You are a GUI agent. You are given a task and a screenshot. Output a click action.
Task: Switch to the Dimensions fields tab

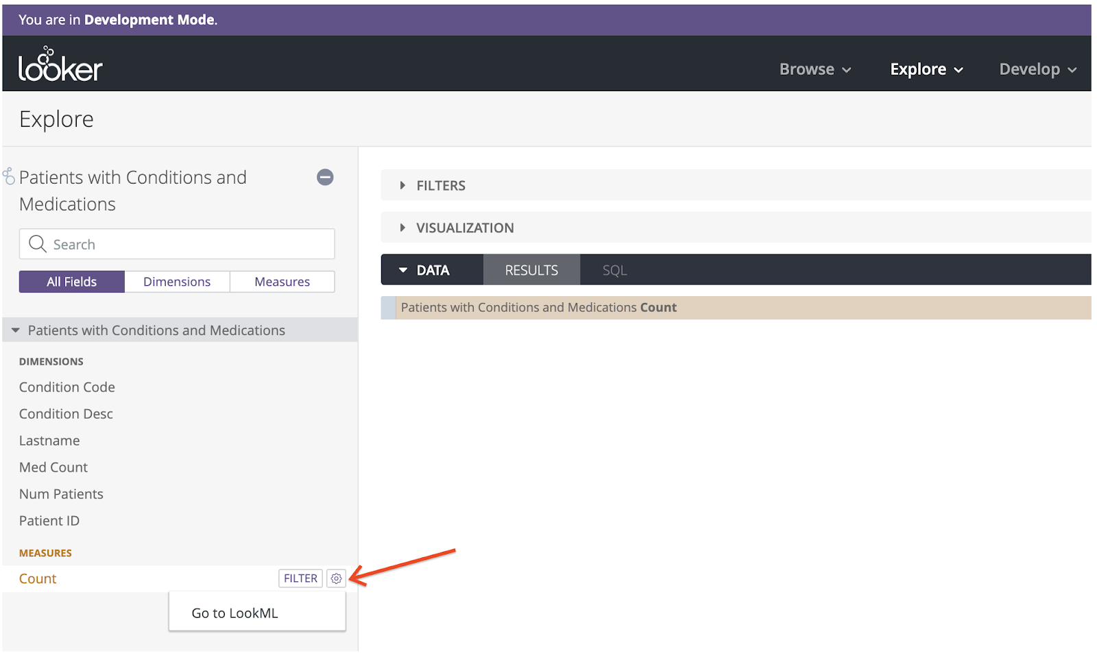pyautogui.click(x=177, y=282)
